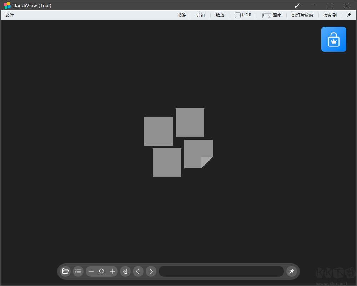Open the 文件 menu

(x=9, y=15)
